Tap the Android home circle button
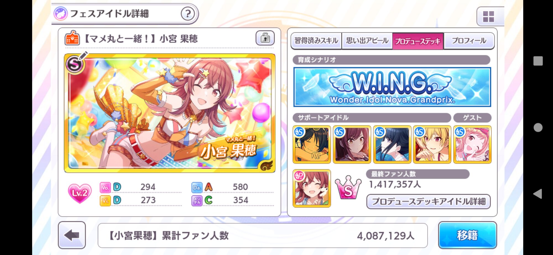This screenshot has height=255, width=553. (538, 127)
